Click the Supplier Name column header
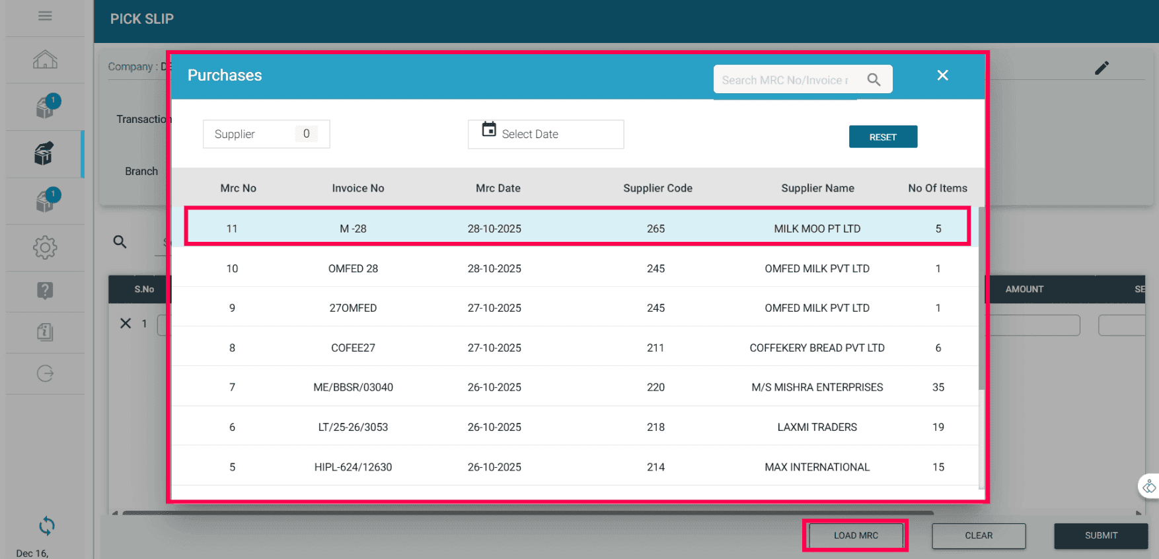The image size is (1159, 559). tap(817, 188)
